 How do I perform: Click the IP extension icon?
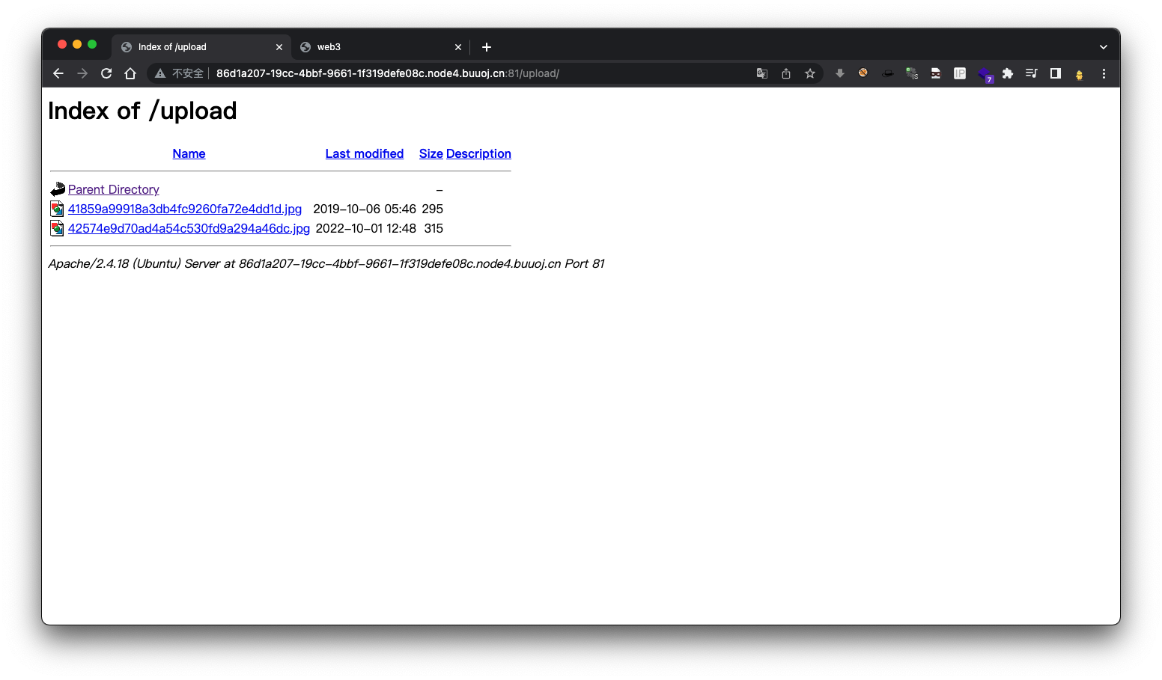(960, 73)
